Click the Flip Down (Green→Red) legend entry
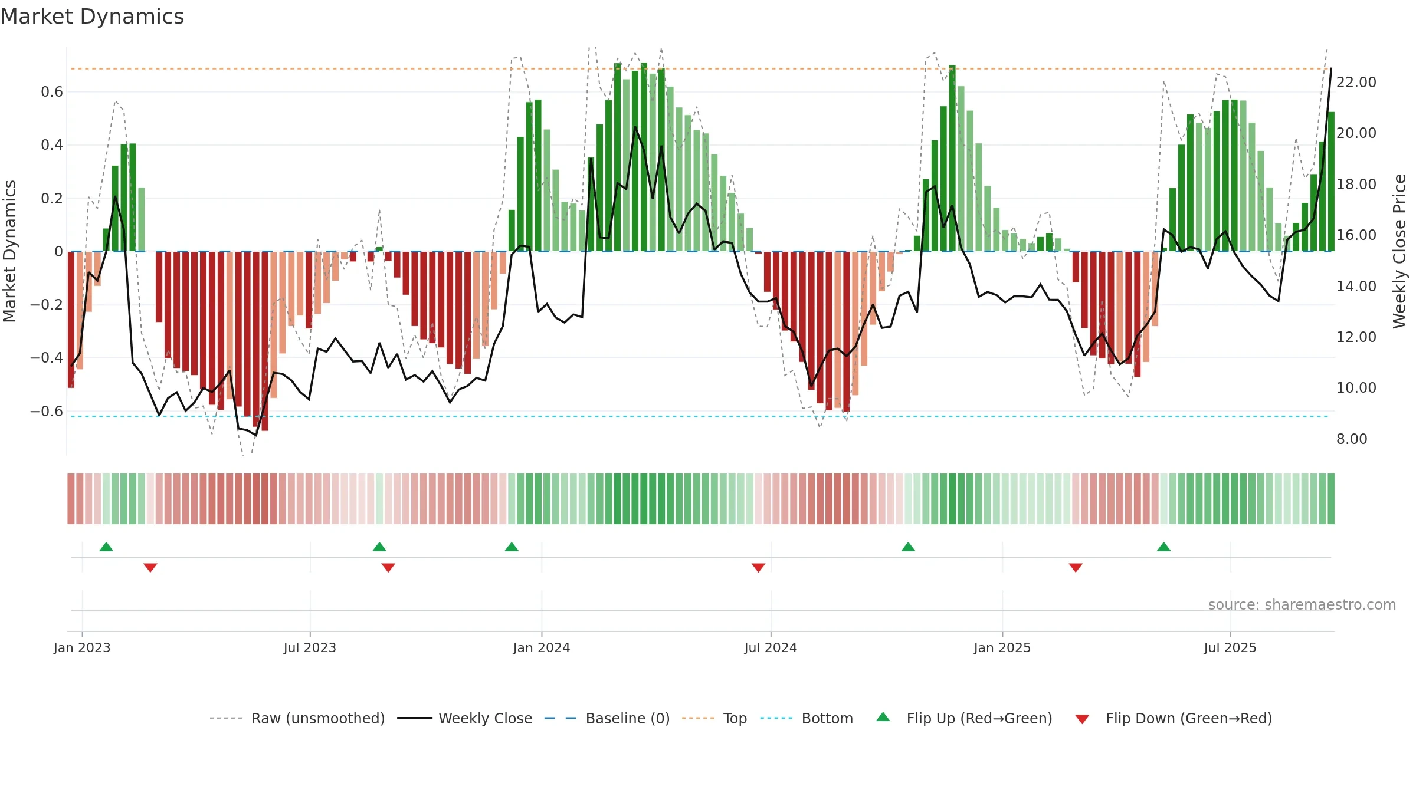1416x796 pixels. pos(1173,718)
